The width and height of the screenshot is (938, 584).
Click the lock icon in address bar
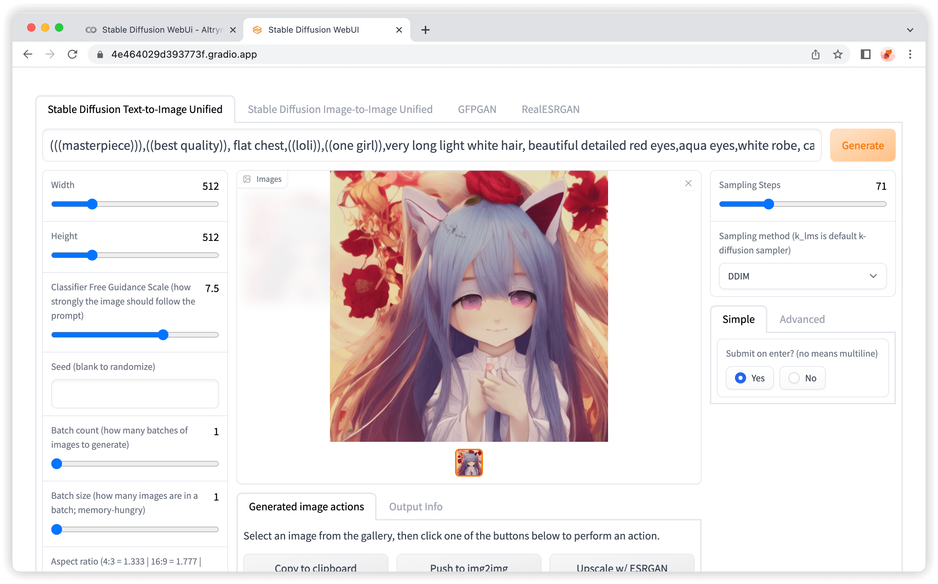pyautogui.click(x=100, y=55)
